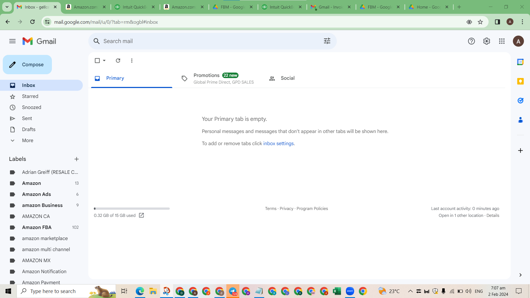Open Google Account avatar in Gmail

(518, 41)
